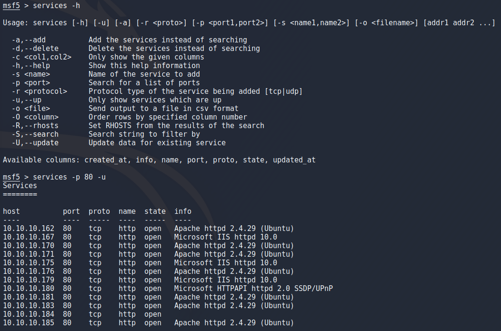Click the '-S,--search' option text

click(x=35, y=134)
